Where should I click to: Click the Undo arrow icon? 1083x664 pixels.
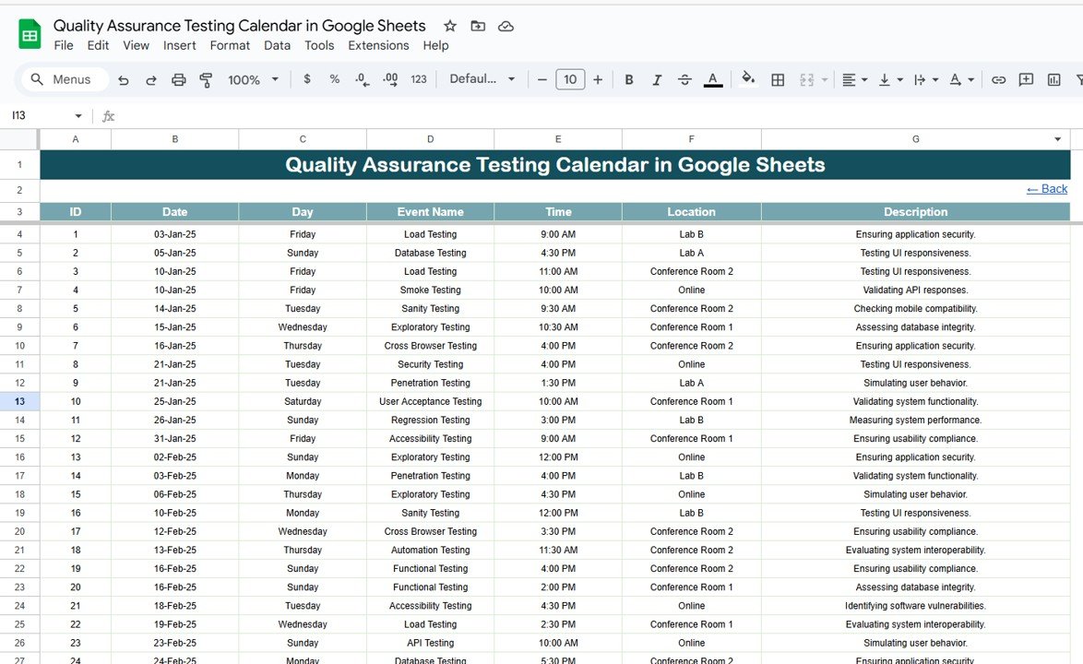tap(124, 80)
